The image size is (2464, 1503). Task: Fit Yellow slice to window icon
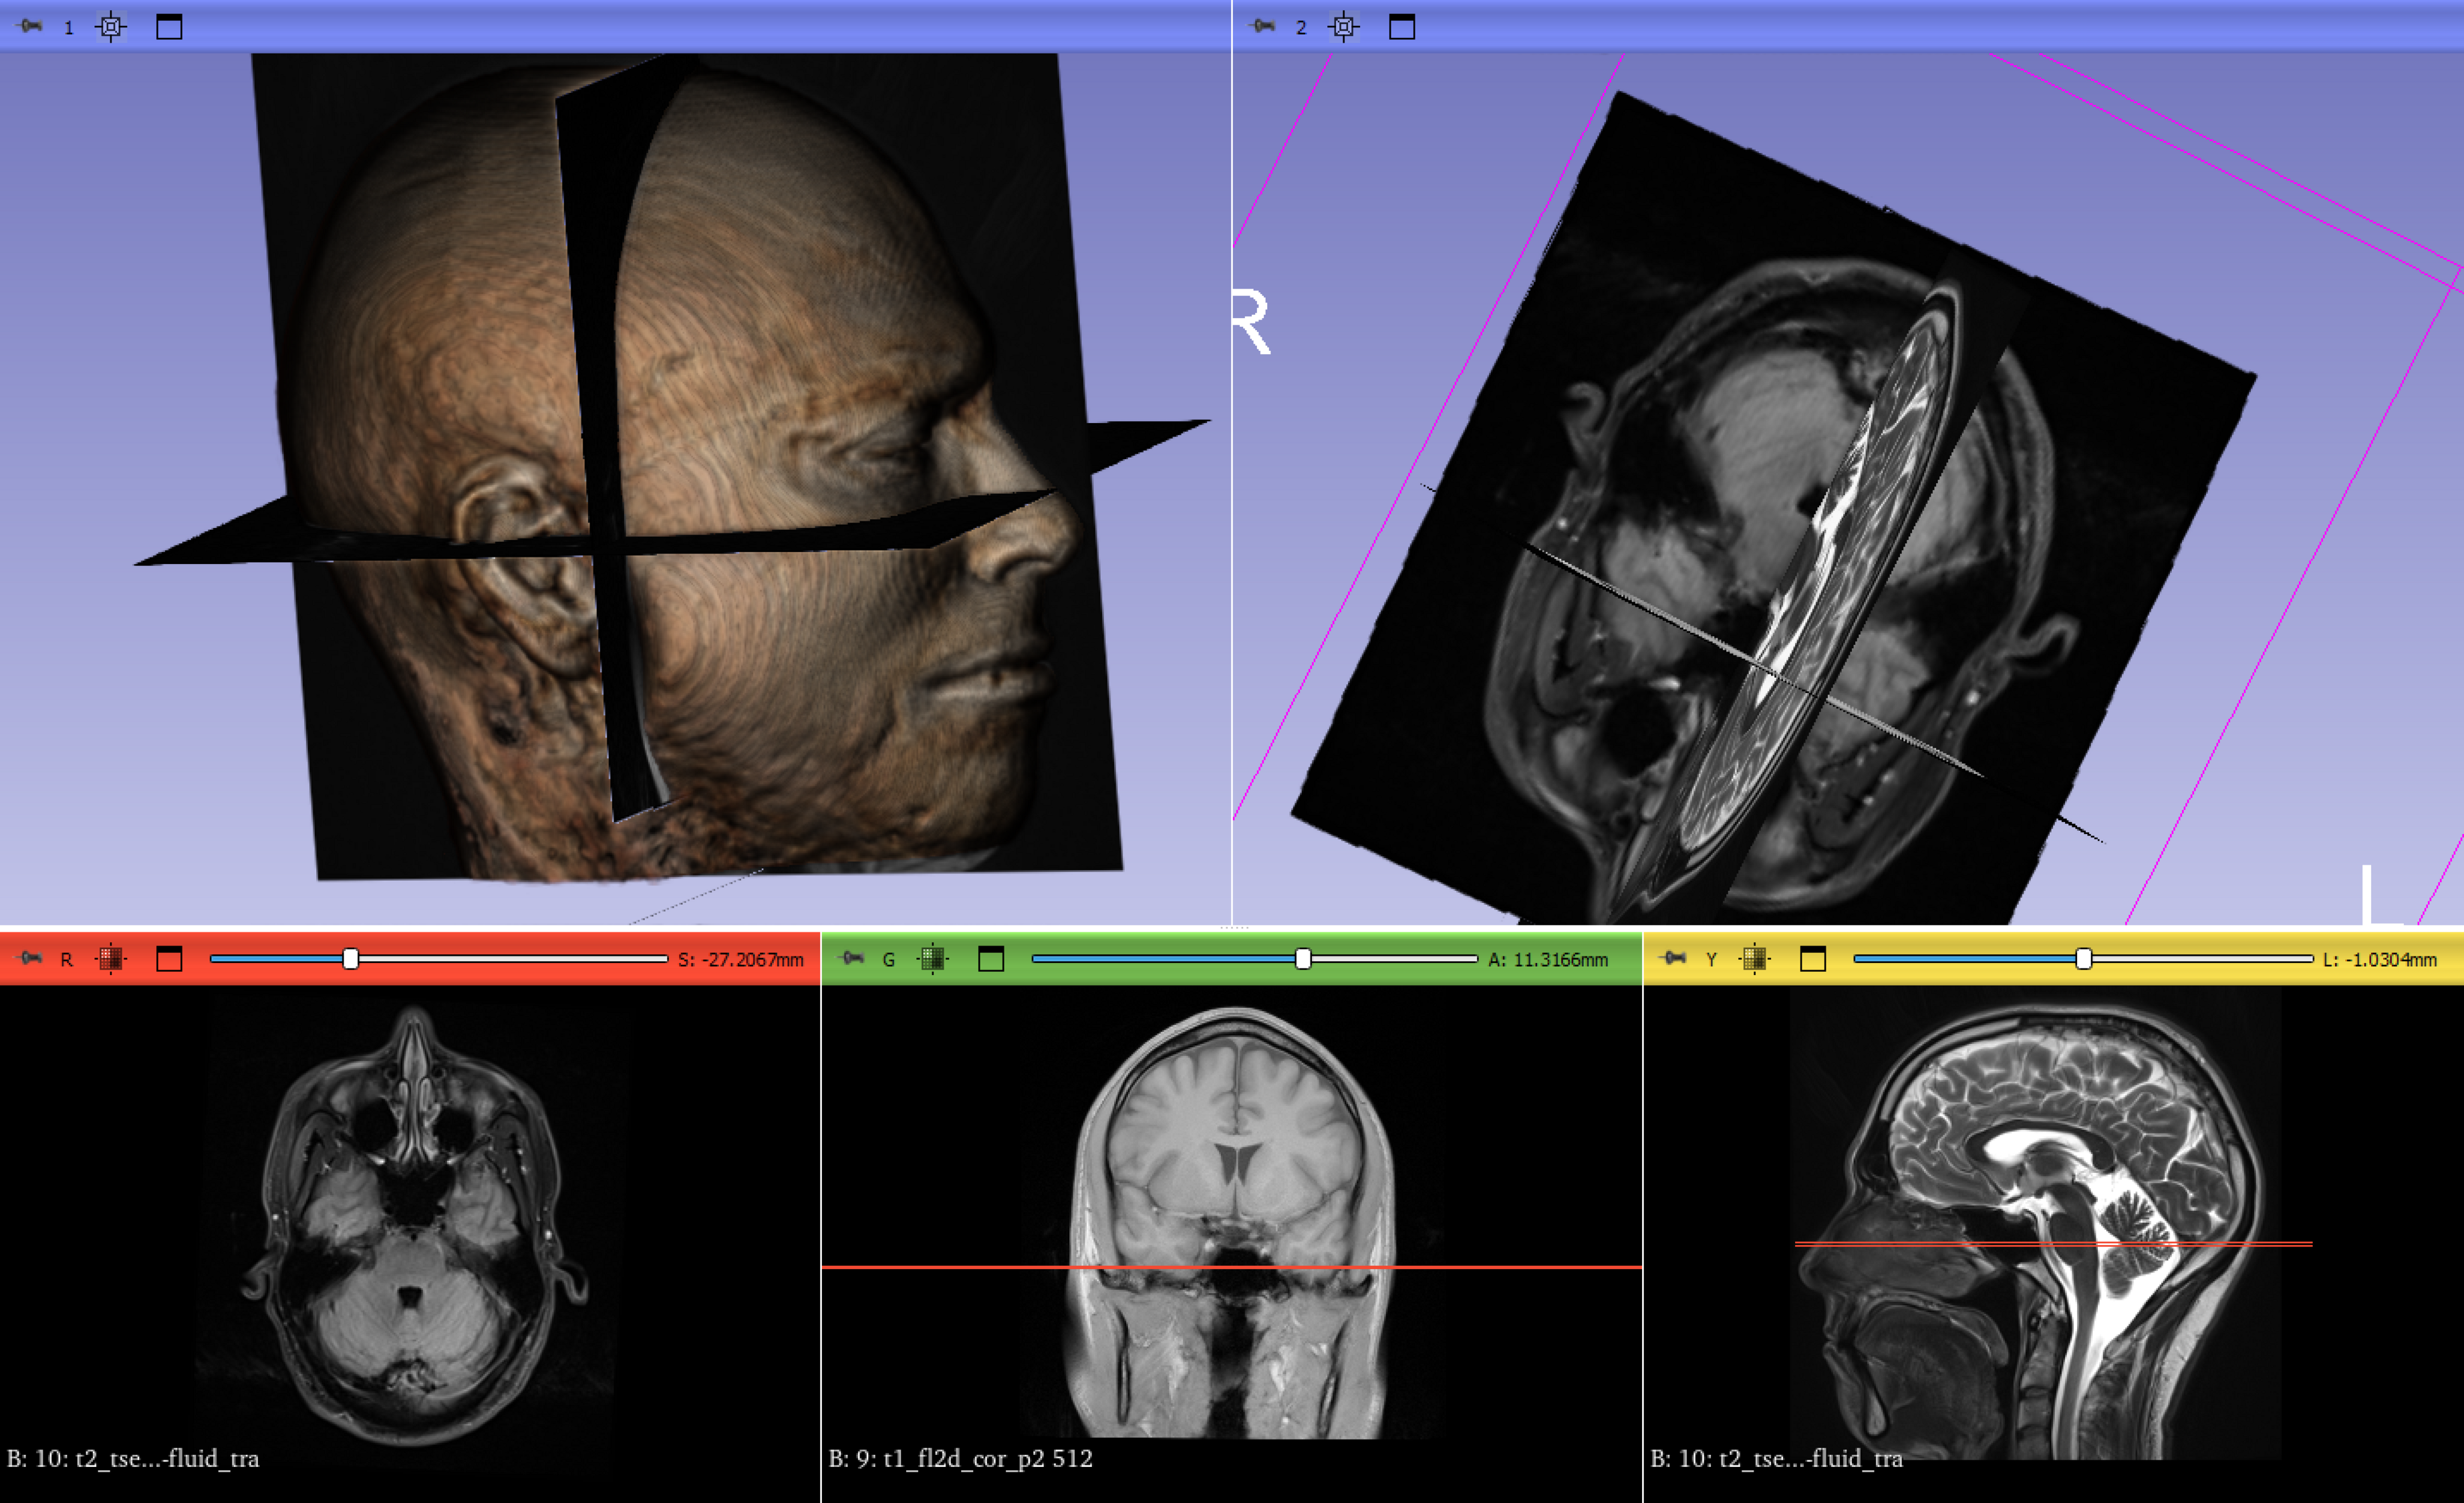pos(1755,959)
